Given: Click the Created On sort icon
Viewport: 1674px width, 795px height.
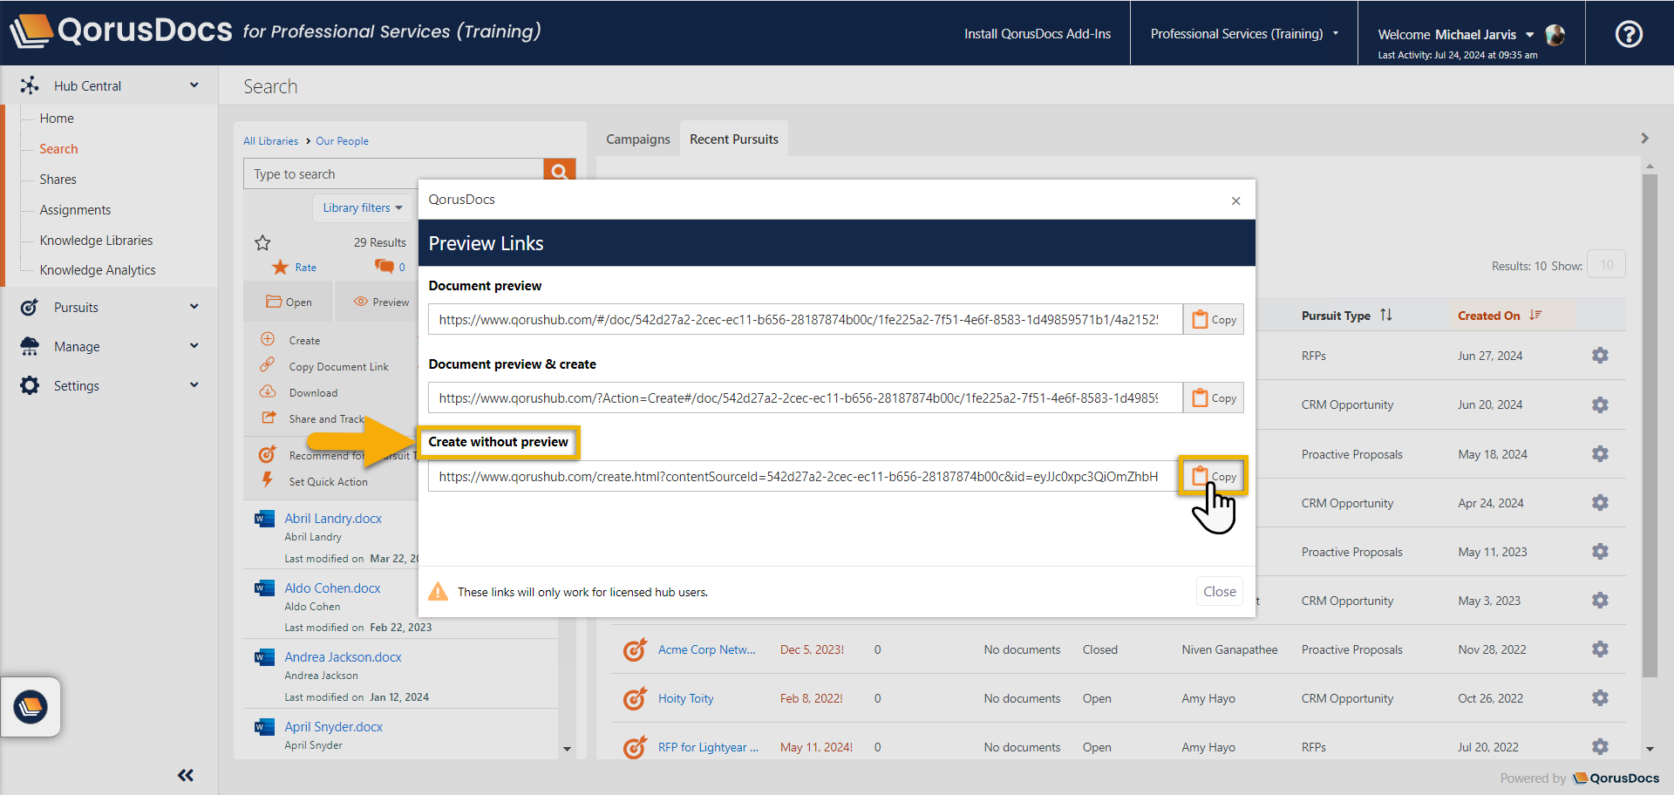Looking at the screenshot, I should coord(1535,315).
